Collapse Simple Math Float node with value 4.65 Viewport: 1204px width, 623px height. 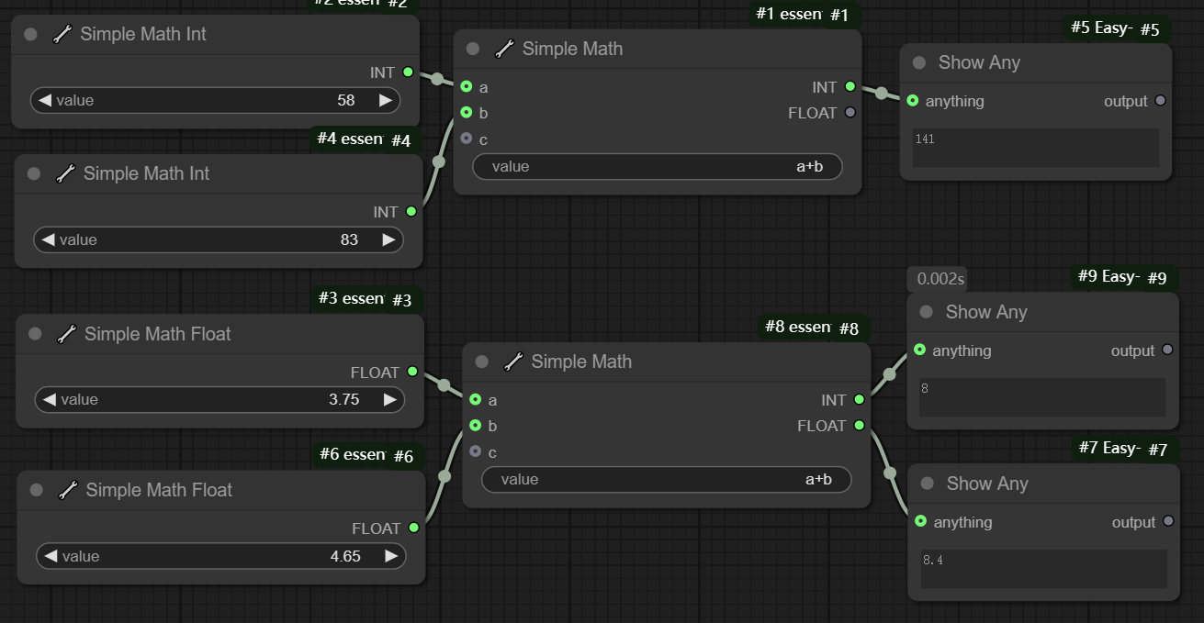click(36, 491)
